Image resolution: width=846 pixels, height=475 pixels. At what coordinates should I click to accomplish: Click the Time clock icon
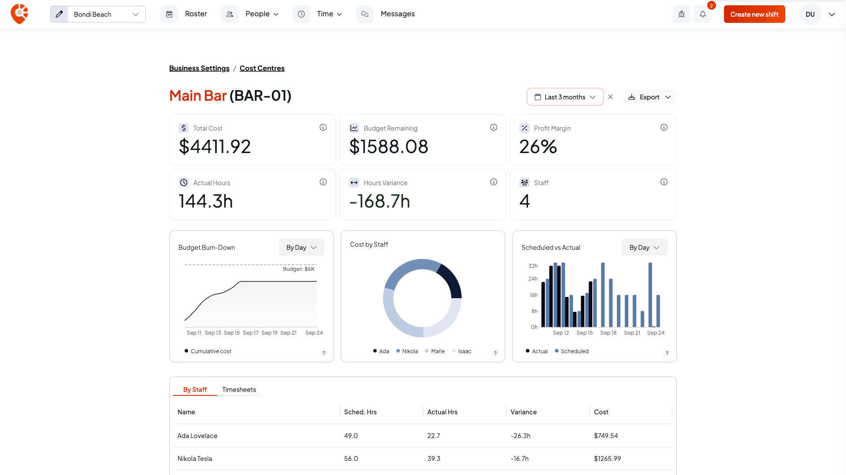301,14
